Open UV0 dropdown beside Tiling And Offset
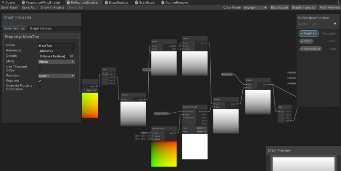The height and width of the screenshot is (171, 341). (x=144, y=133)
